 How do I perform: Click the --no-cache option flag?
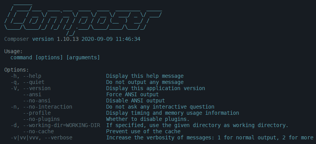38,132
